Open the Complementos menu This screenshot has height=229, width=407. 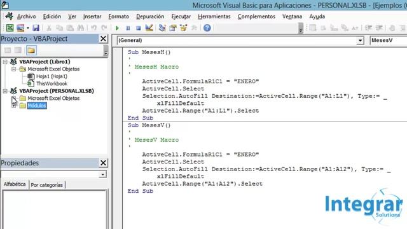[256, 17]
